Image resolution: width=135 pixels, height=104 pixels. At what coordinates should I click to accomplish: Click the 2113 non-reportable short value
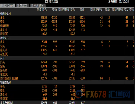pyautogui.click(x=73, y=91)
